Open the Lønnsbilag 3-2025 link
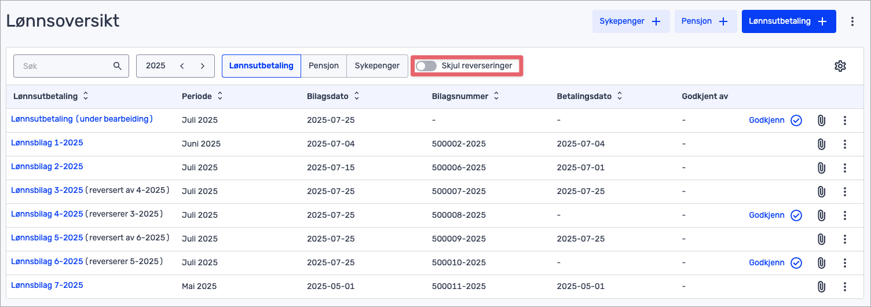 coord(47,190)
